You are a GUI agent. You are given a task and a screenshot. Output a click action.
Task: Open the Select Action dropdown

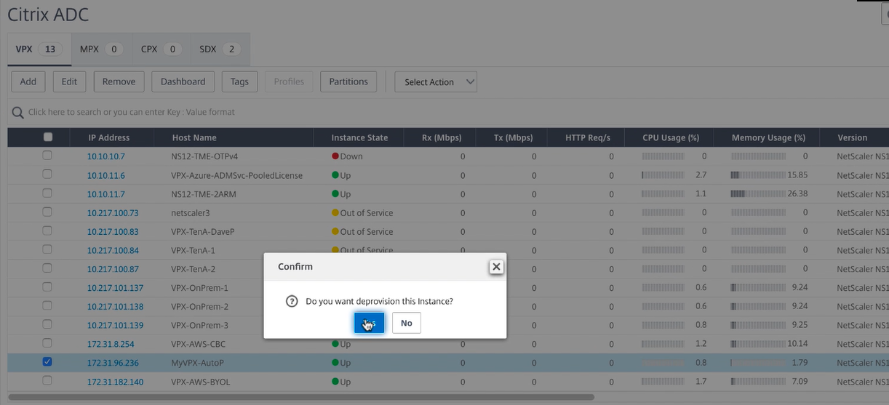pyautogui.click(x=435, y=82)
